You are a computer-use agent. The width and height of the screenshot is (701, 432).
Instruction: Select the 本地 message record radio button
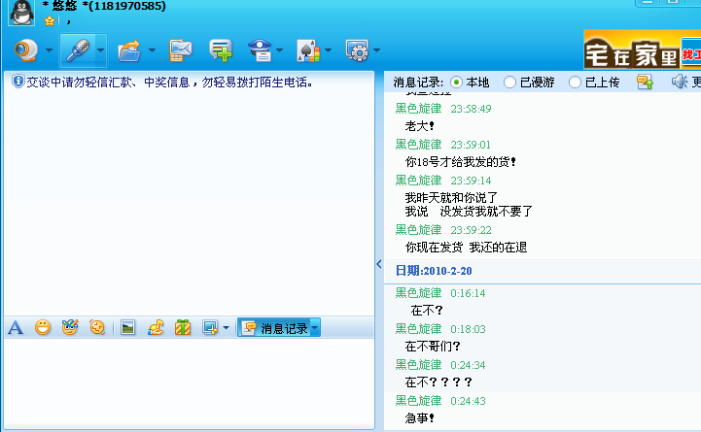pos(456,83)
